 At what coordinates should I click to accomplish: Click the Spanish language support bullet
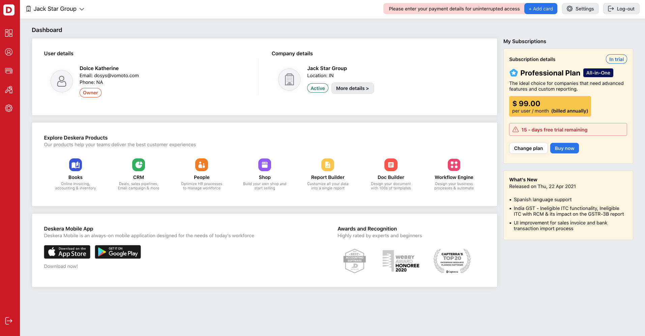tap(543, 200)
